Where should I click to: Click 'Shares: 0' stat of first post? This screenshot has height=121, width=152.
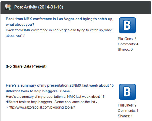[x=125, y=50]
